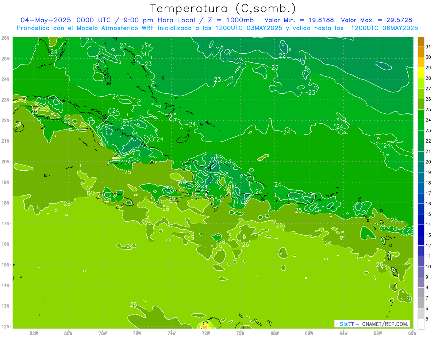The image size is (438, 338).
Task: Click the '60W' longitude axis label
Action: (x=412, y=333)
